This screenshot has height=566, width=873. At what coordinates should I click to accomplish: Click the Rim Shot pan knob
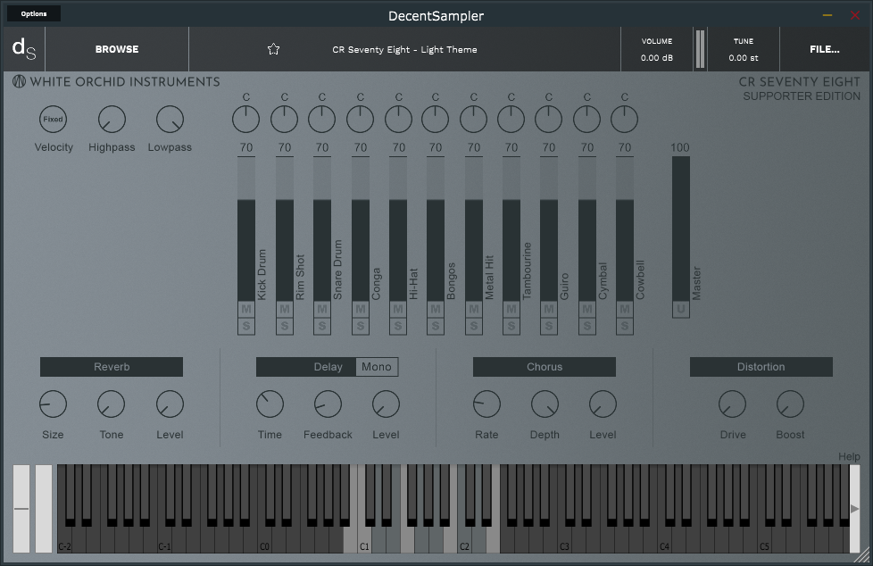click(285, 120)
